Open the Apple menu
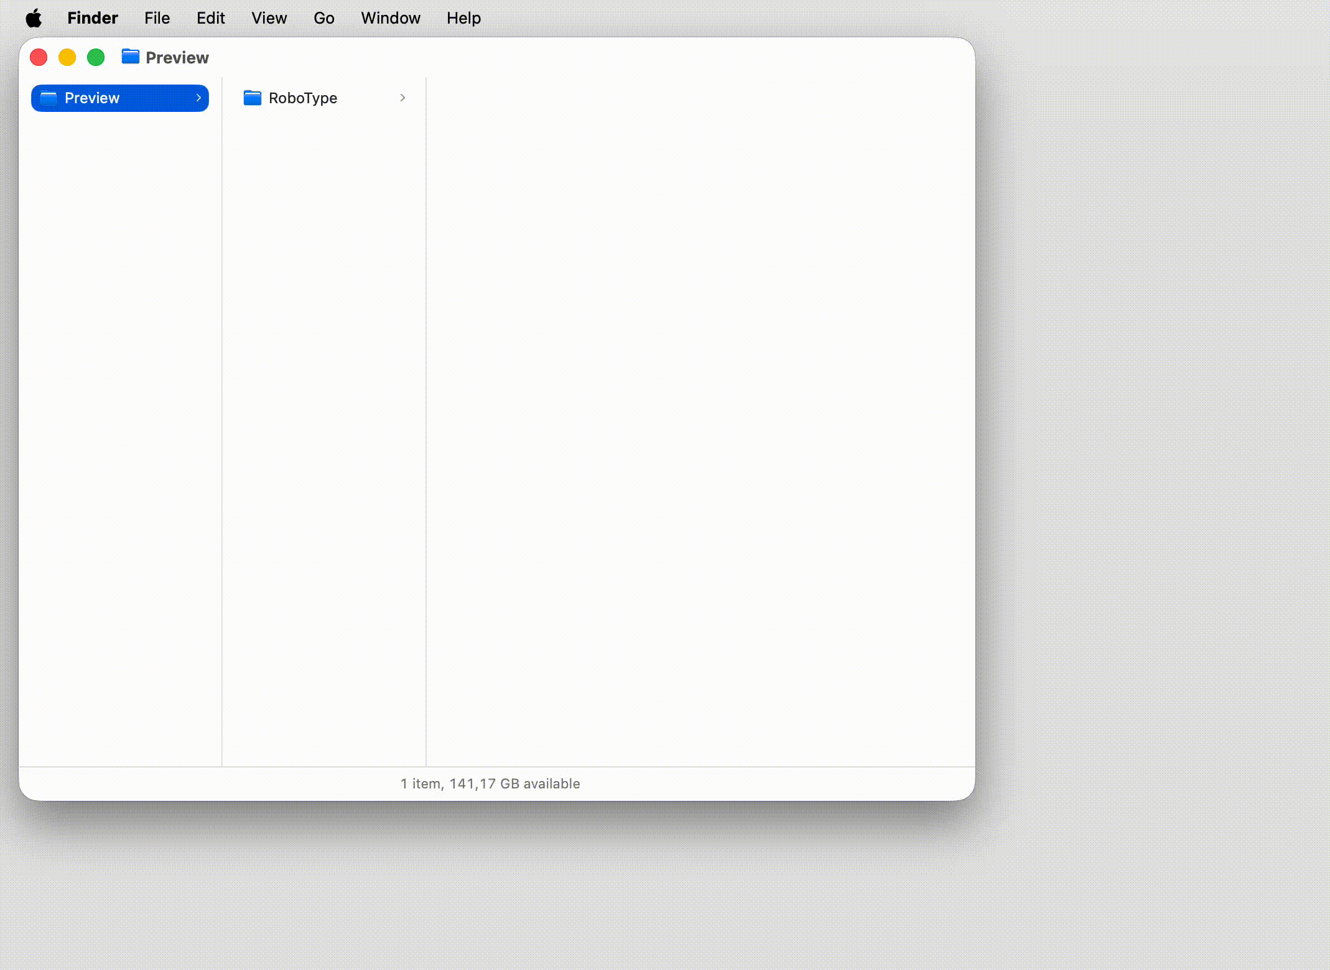The image size is (1330, 970). (x=34, y=19)
